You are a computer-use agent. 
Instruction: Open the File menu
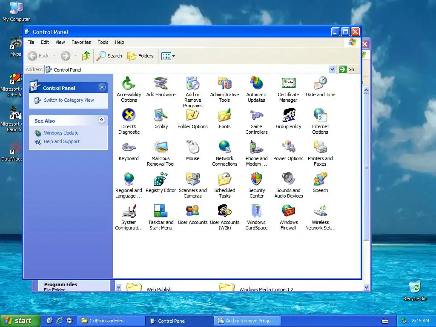click(x=31, y=42)
